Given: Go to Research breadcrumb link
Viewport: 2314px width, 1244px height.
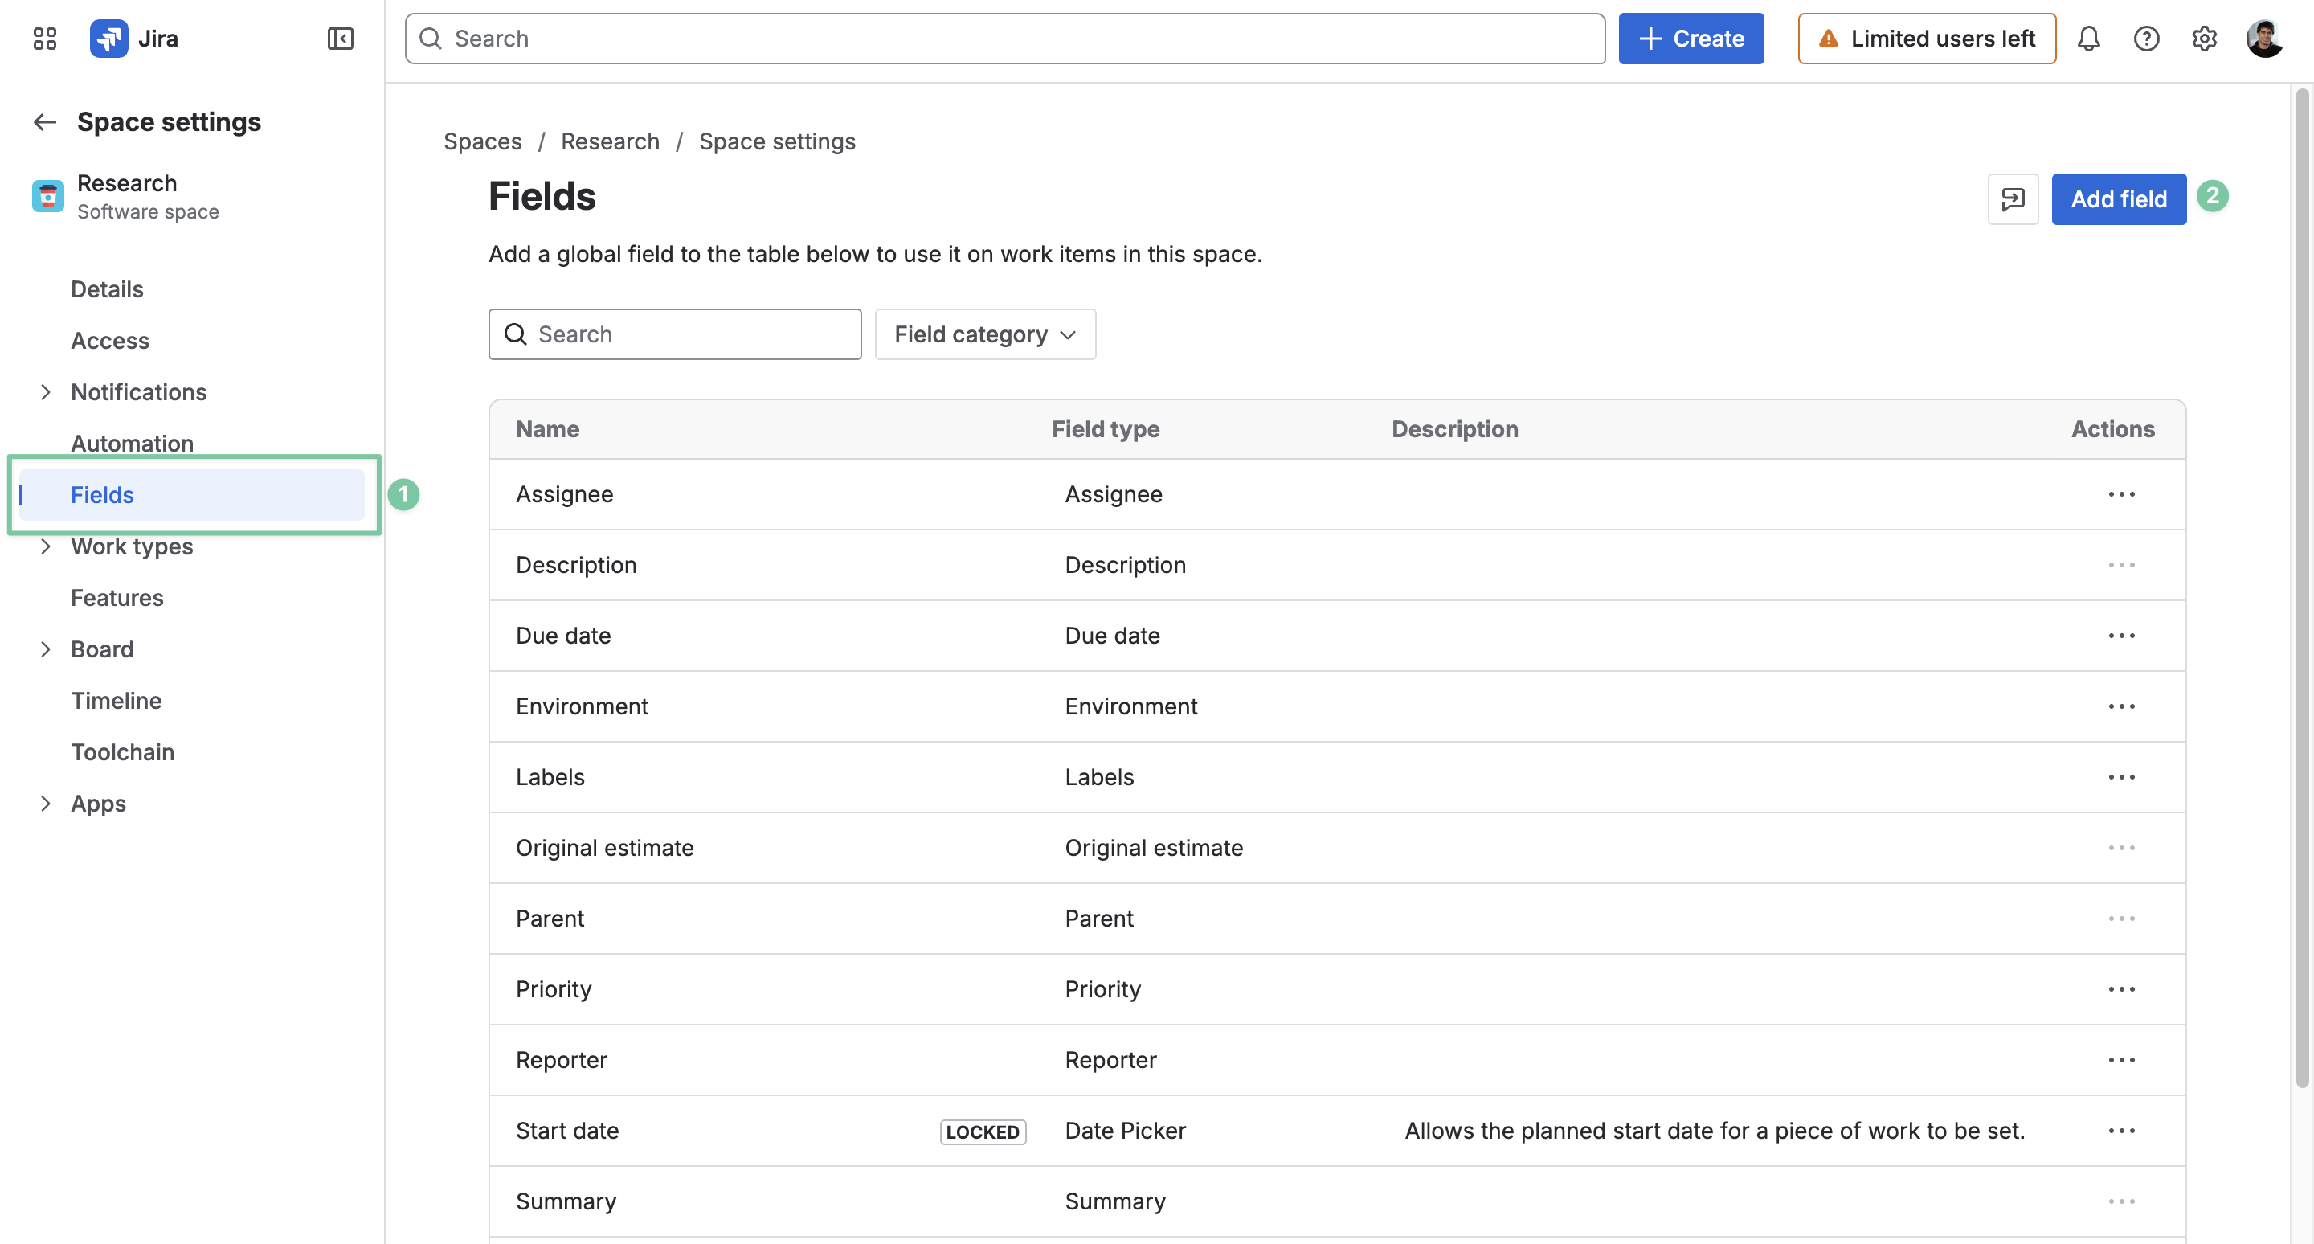Looking at the screenshot, I should 610,141.
